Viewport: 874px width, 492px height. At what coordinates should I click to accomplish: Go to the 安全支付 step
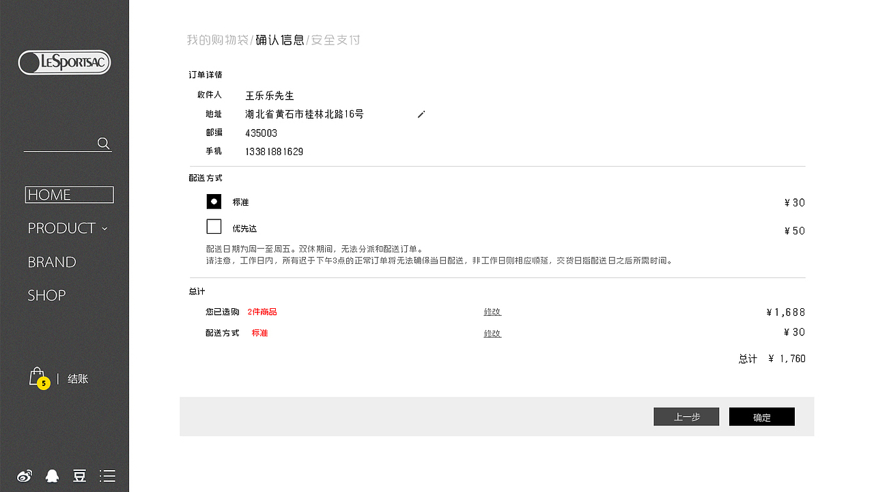335,40
